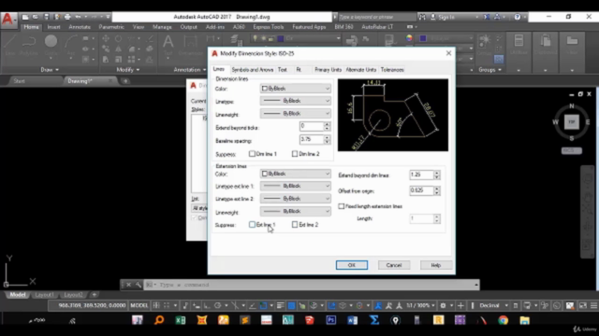The image size is (599, 336).
Task: Open the Help question mark icon
Action: coord(518,17)
